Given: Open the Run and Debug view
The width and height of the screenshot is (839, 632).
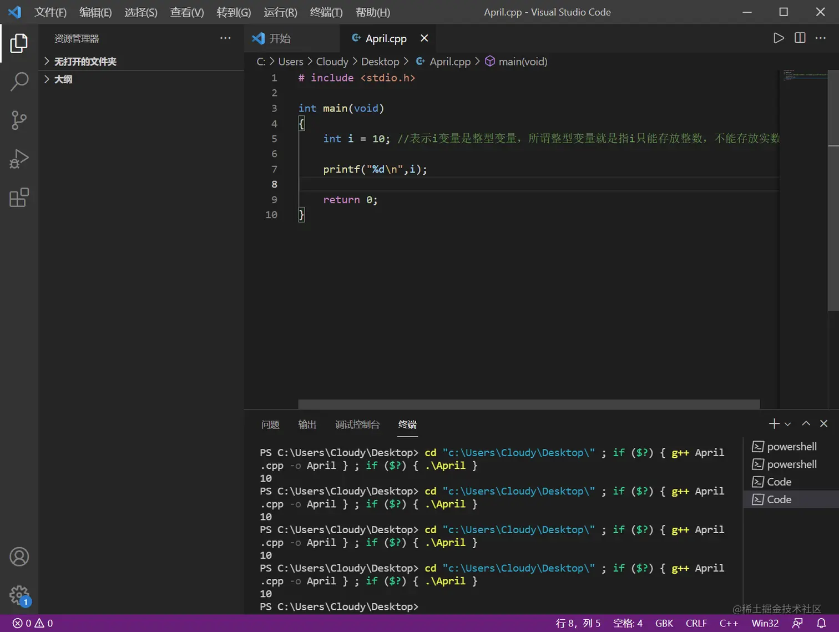Looking at the screenshot, I should (19, 159).
